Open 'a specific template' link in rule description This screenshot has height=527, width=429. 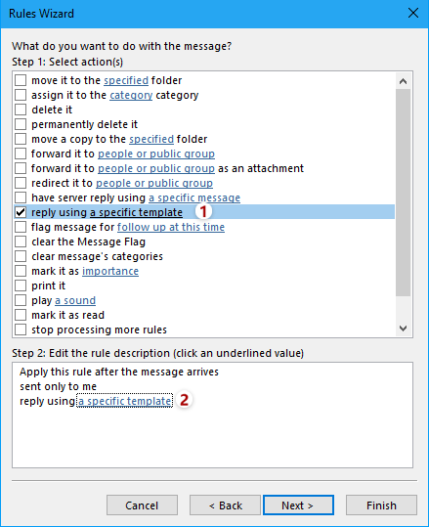click(125, 401)
